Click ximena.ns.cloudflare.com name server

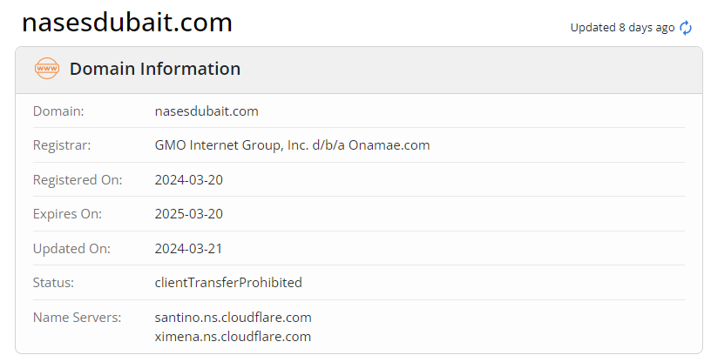233,337
